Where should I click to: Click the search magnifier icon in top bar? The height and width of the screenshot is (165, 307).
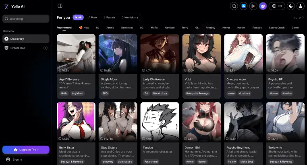click(x=234, y=6)
